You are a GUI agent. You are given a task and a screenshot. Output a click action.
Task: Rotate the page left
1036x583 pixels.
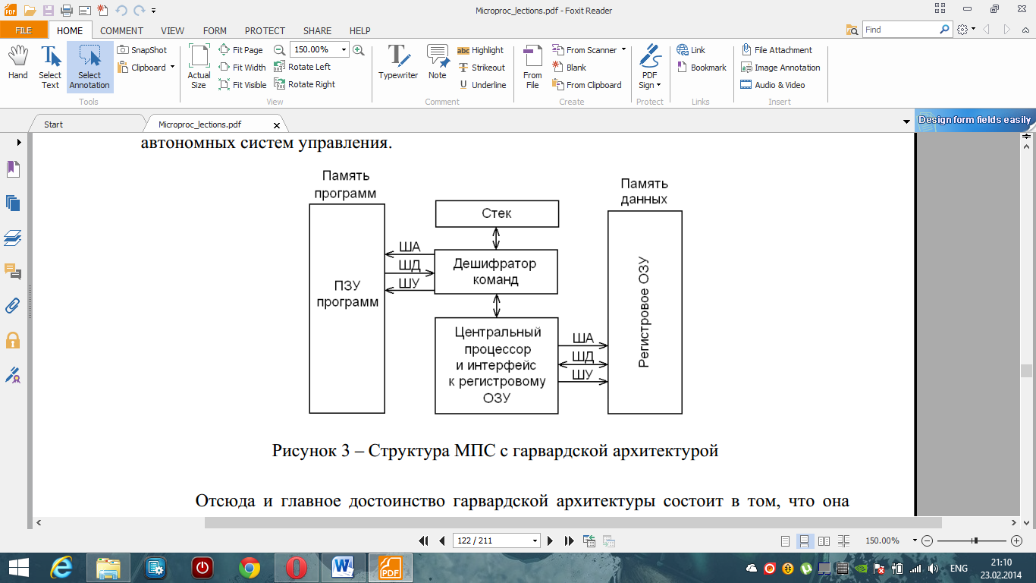click(x=303, y=67)
